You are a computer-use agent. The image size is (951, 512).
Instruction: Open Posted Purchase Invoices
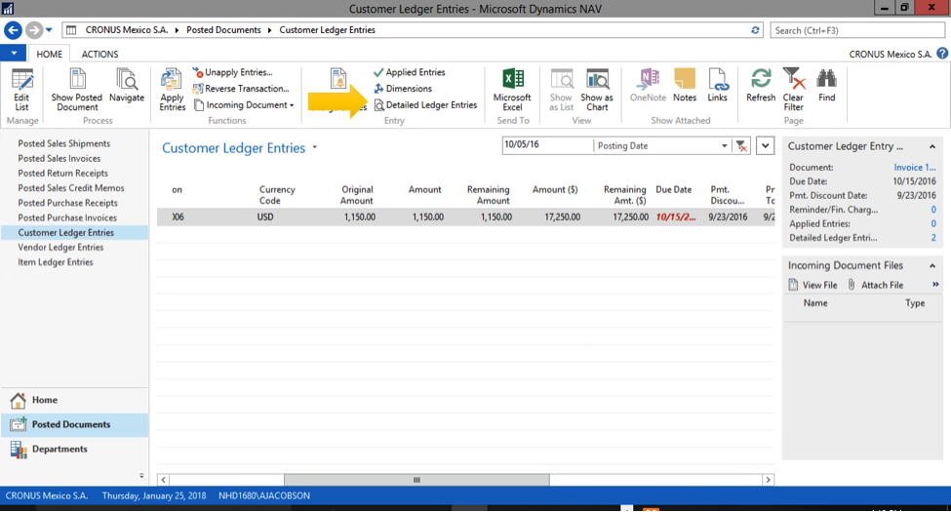[67, 217]
